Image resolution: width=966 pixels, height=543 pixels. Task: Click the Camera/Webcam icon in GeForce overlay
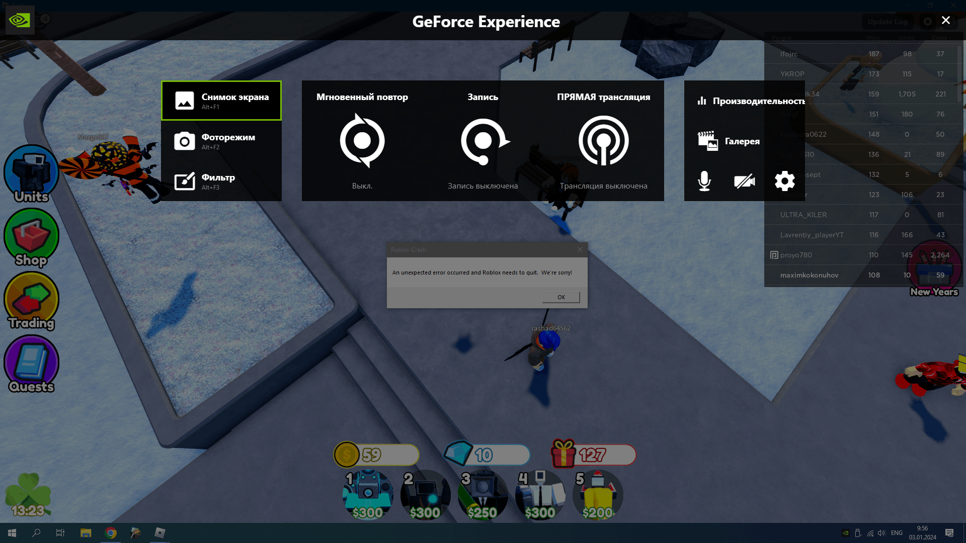click(x=744, y=181)
